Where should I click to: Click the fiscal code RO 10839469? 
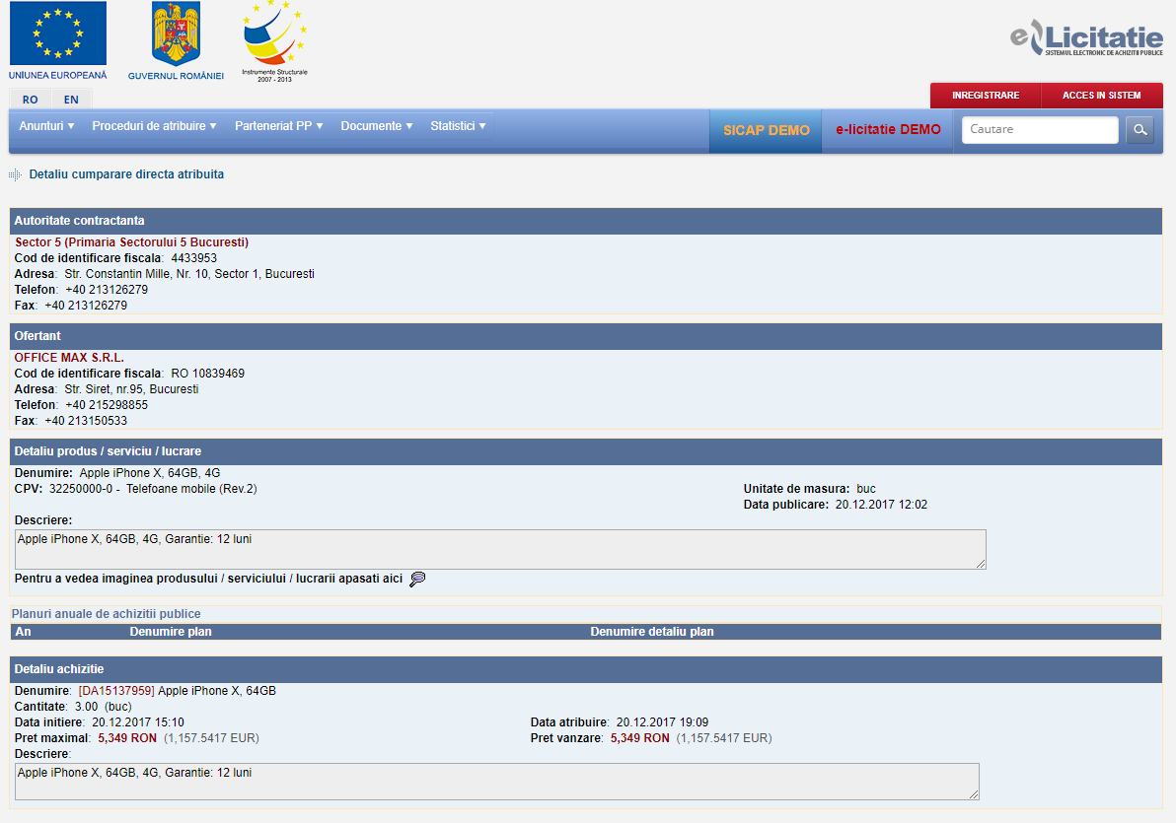pos(208,374)
